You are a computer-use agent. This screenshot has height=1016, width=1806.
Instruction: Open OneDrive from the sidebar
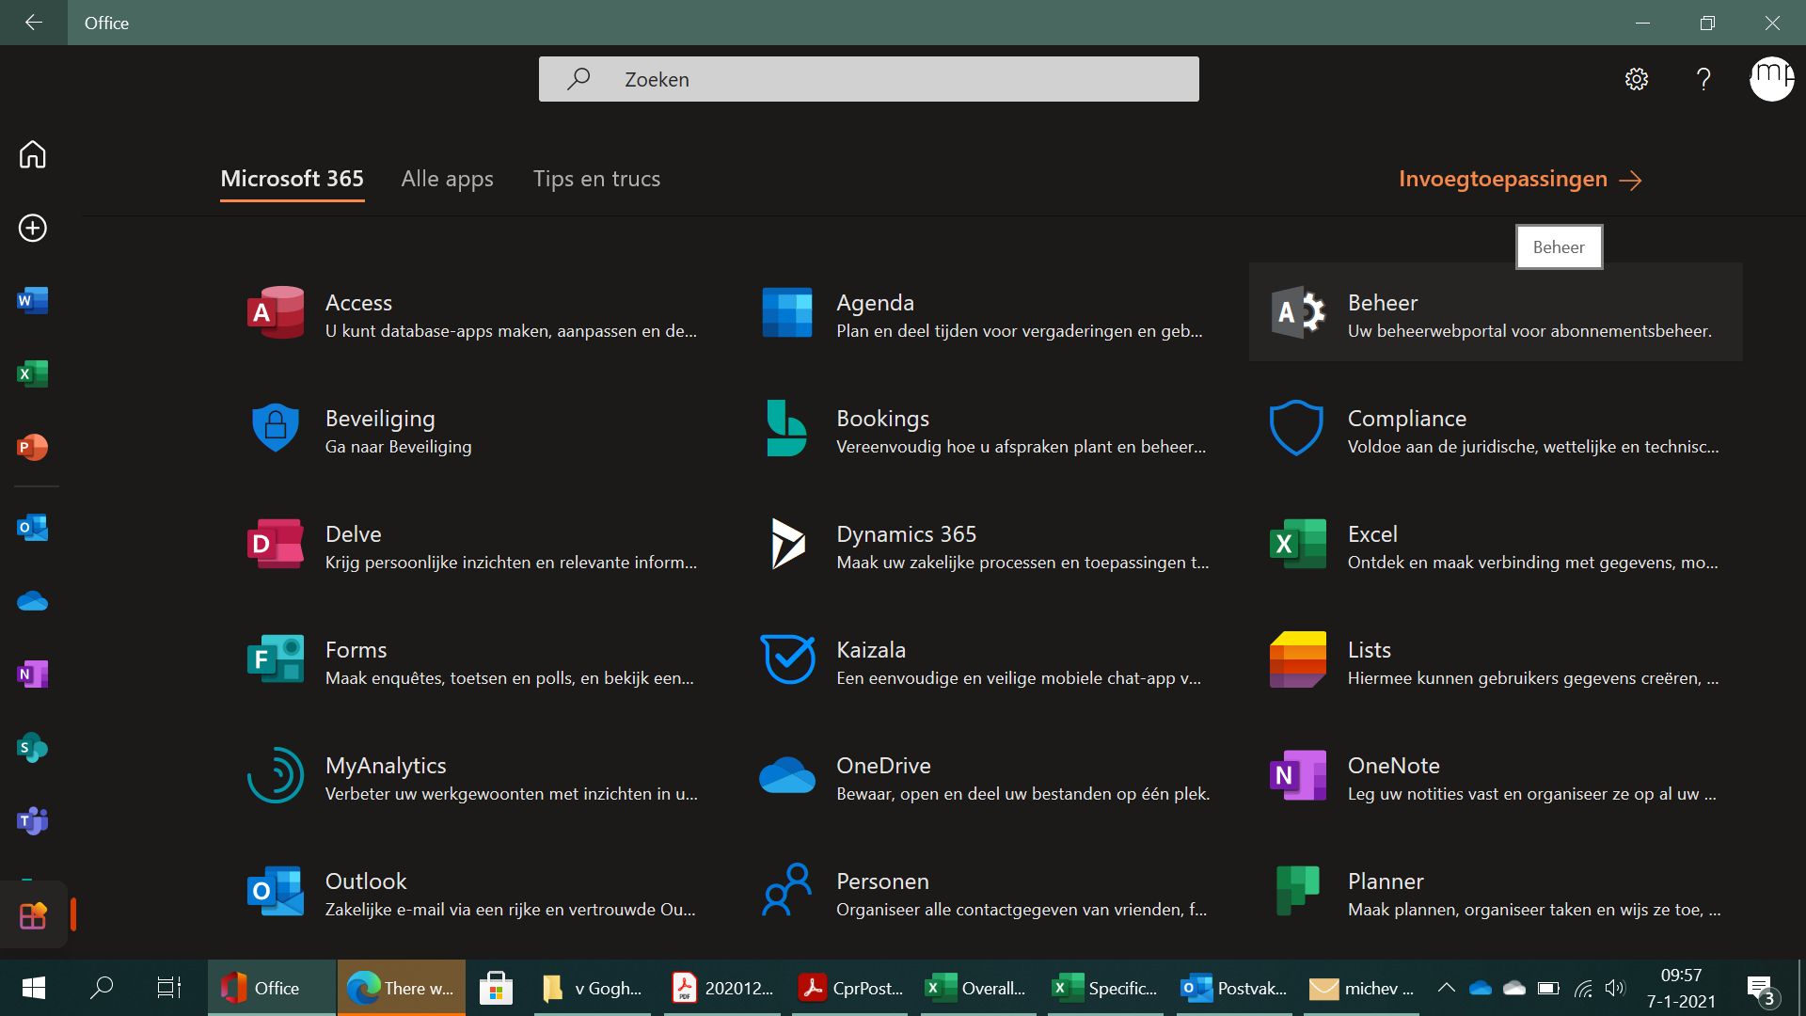pyautogui.click(x=33, y=601)
